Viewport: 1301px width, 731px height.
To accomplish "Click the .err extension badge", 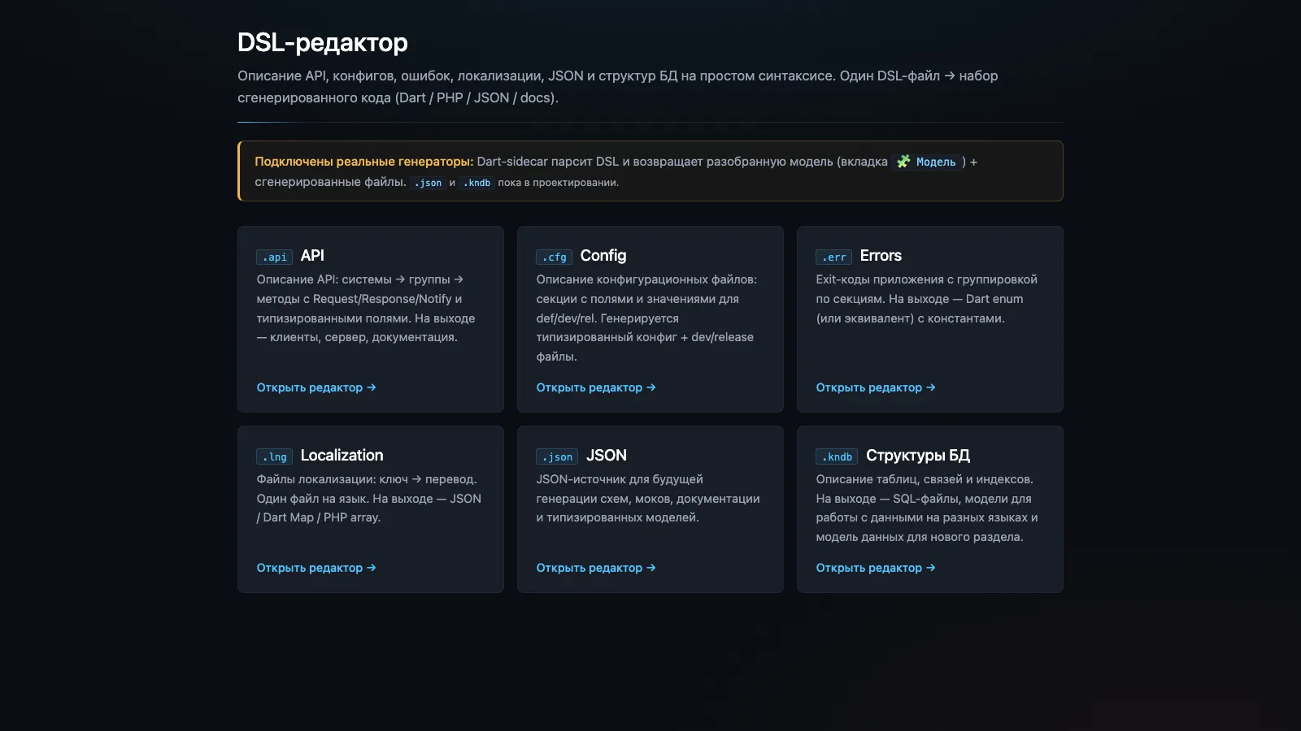I will coord(833,257).
